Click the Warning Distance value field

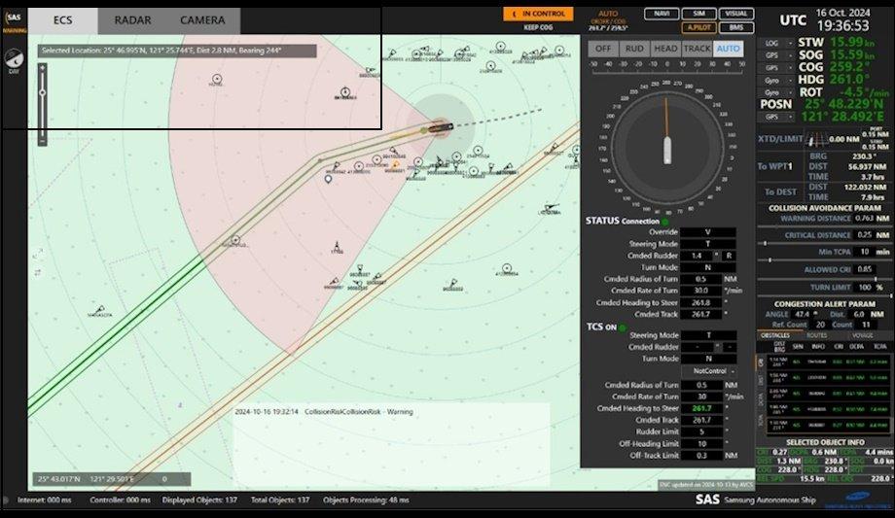coord(865,218)
